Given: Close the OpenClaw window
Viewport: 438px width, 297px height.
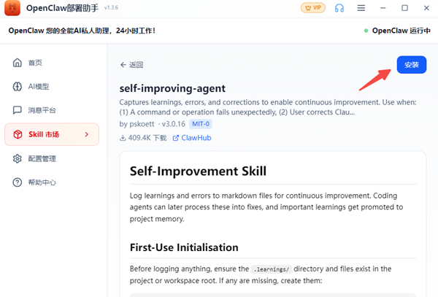Looking at the screenshot, I should (426, 8).
